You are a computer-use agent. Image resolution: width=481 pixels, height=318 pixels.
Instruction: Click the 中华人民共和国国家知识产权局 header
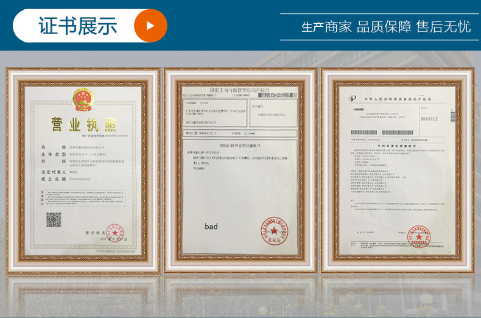coord(398,99)
